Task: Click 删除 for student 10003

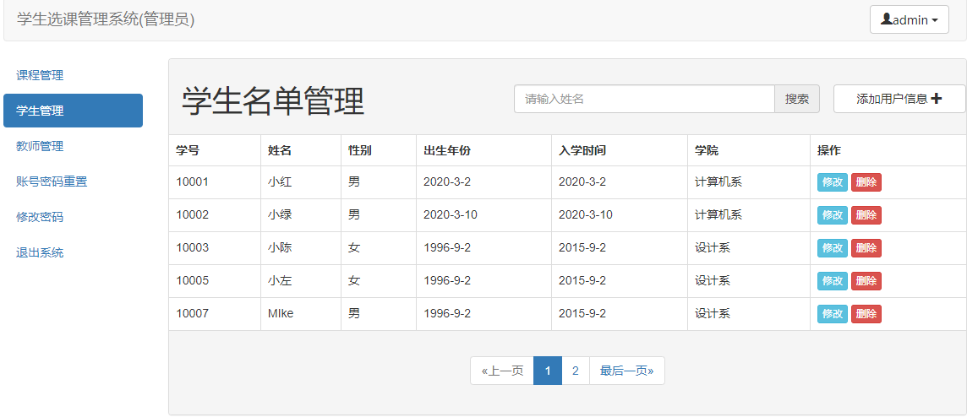Action: click(866, 248)
